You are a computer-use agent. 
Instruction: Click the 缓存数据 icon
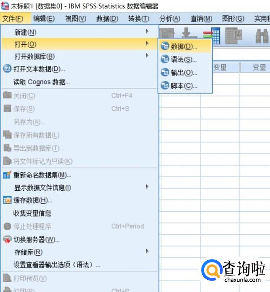click(x=7, y=200)
